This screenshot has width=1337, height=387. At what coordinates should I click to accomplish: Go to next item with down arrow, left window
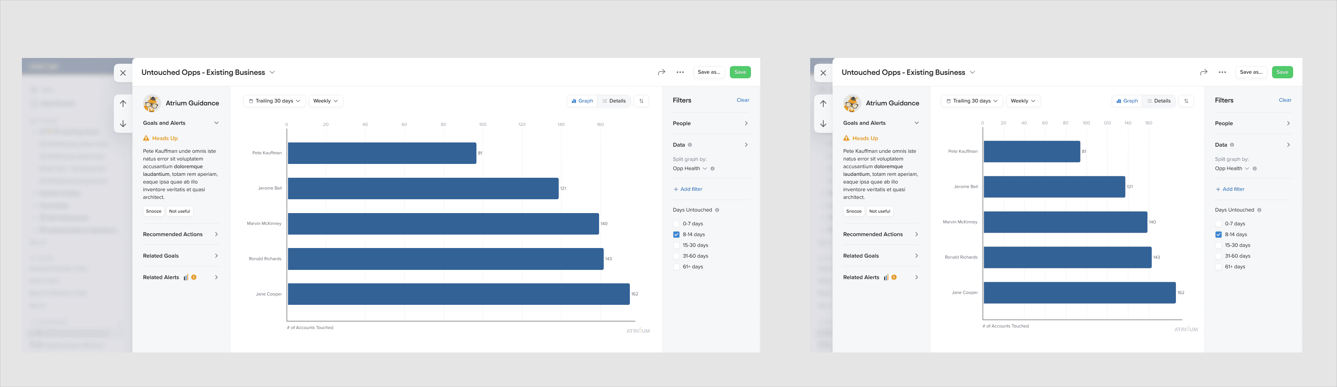click(123, 124)
